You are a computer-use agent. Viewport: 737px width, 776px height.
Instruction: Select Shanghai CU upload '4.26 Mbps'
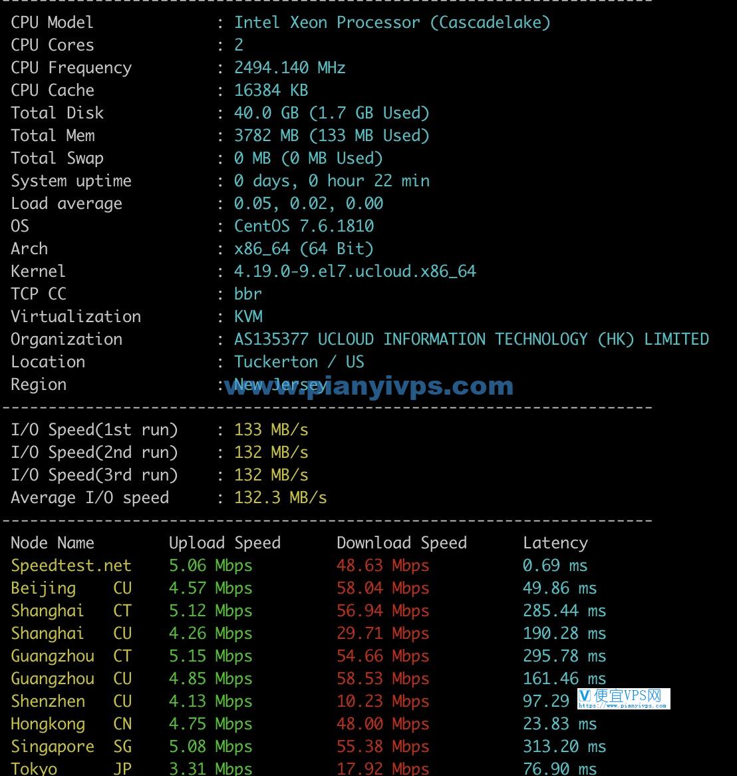pos(211,634)
